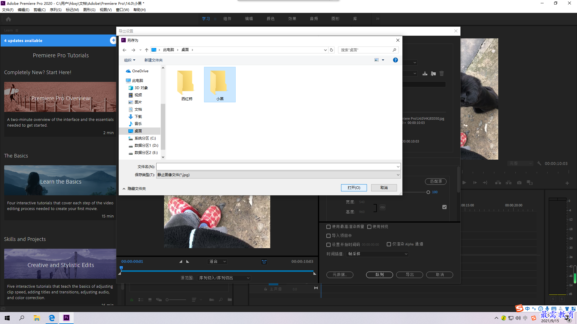Enable the use previews checkbox

[x=369, y=227]
